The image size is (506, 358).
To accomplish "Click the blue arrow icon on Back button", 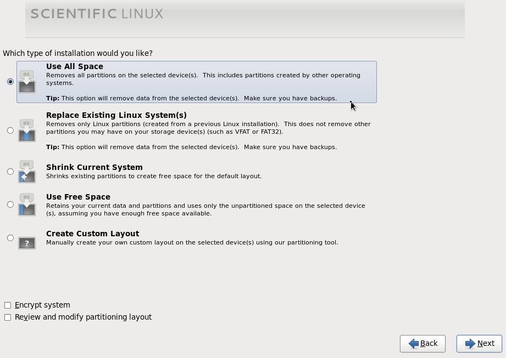I will tap(414, 343).
